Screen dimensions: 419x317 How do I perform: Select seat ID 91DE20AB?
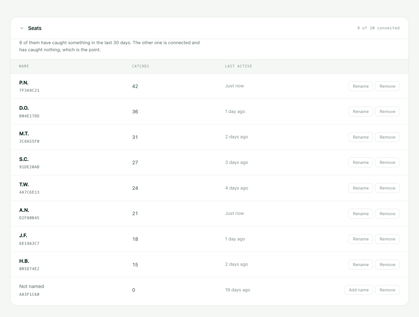(29, 167)
